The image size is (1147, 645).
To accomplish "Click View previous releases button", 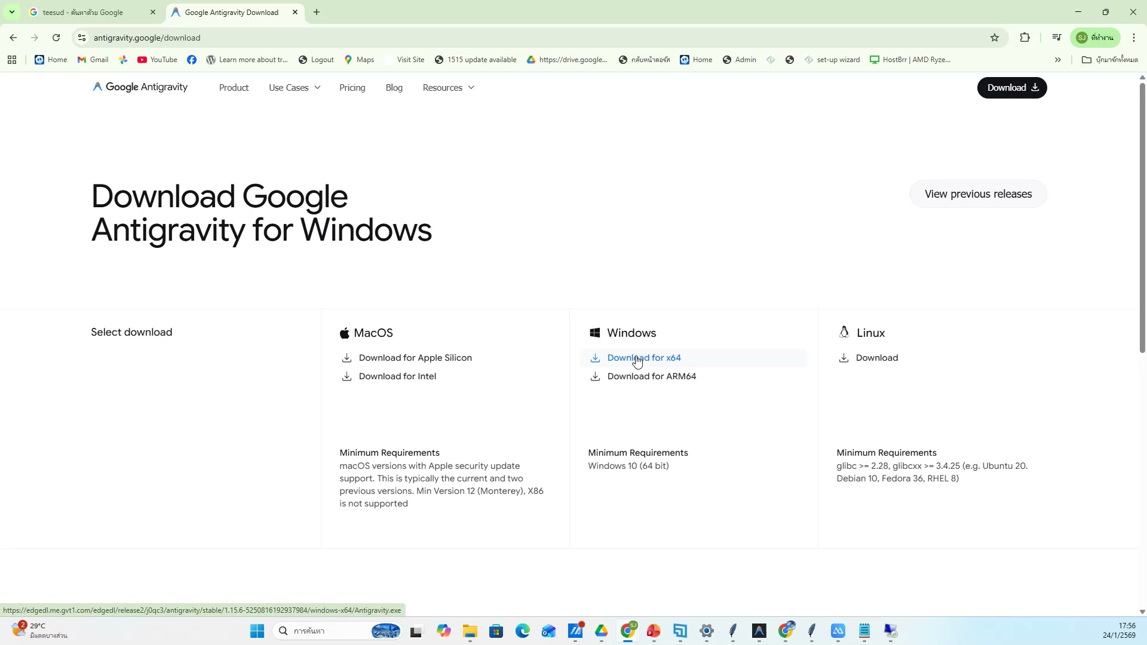I will pos(978,194).
